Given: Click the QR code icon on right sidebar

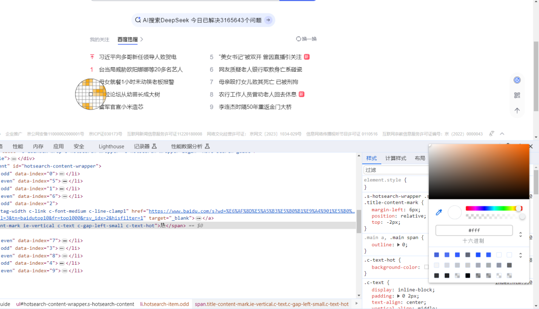Looking at the screenshot, I should [x=517, y=95].
